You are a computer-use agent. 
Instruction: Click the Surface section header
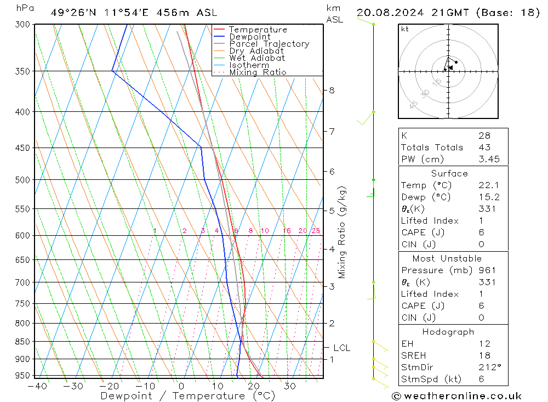tap(449, 173)
